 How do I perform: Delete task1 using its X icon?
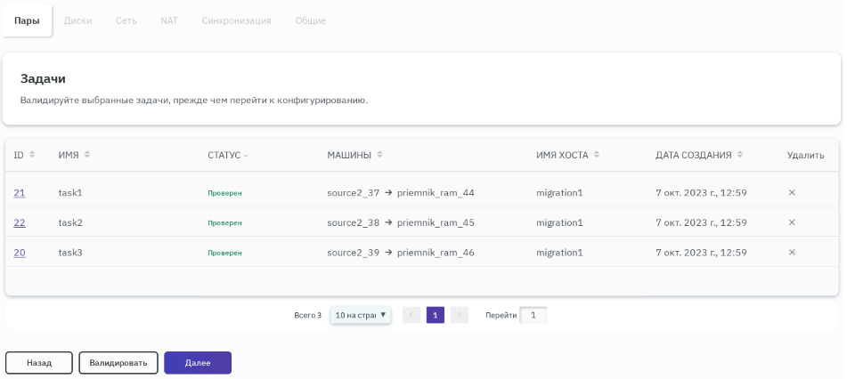click(x=792, y=192)
